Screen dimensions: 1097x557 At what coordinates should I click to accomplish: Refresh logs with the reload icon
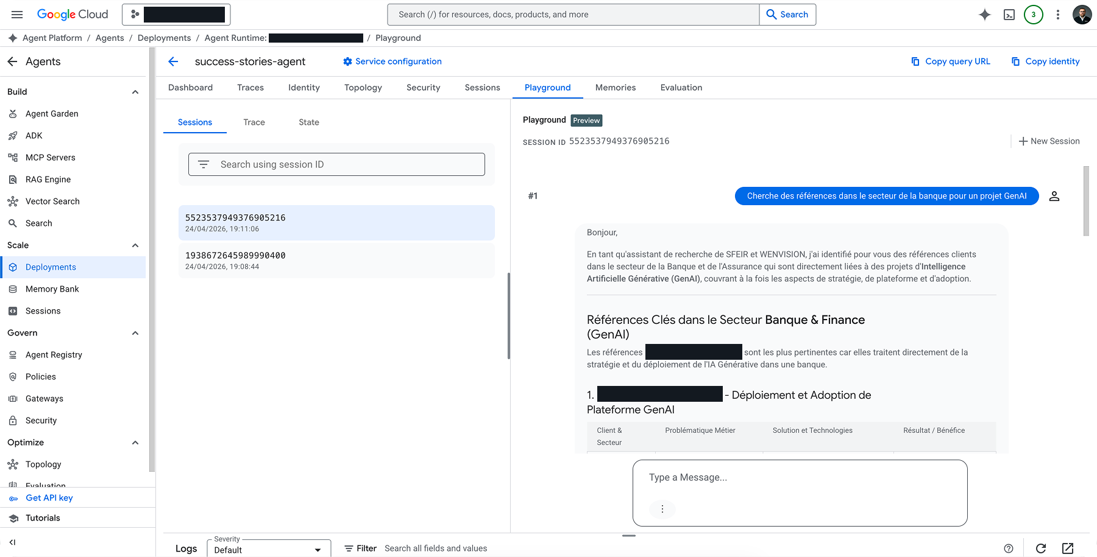(x=1041, y=548)
